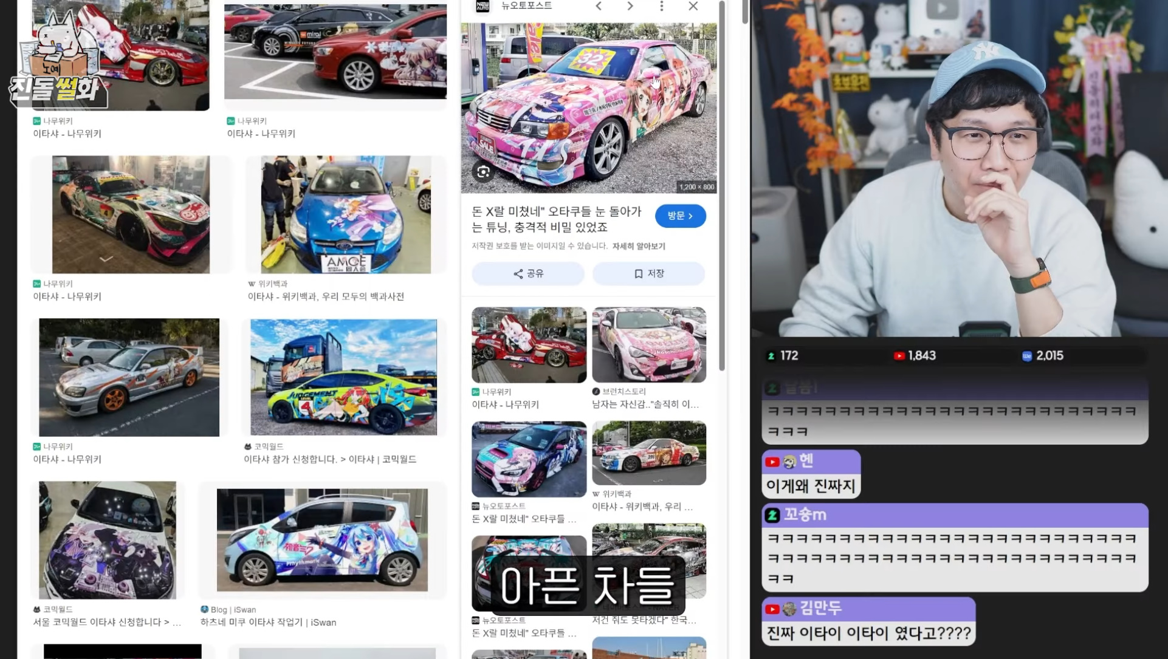Close the image preview panel

(693, 6)
